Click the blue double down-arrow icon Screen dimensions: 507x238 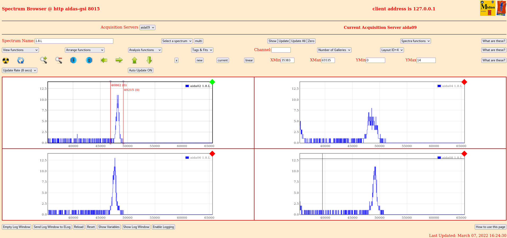coord(73,60)
